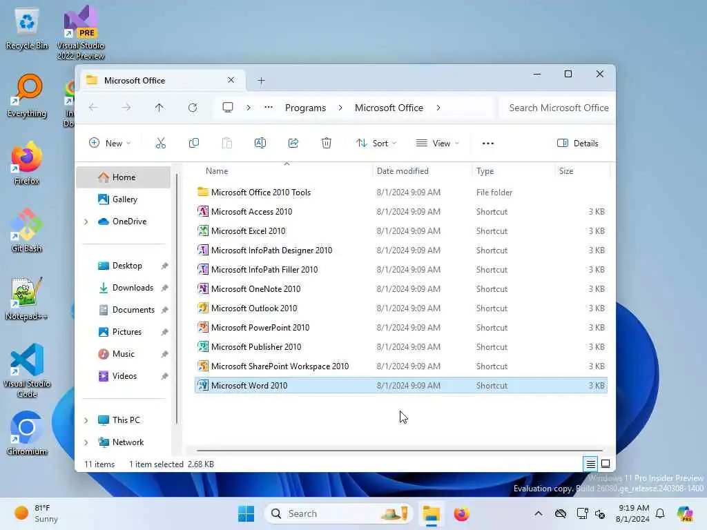Click the Search Microsoft Office field

[x=557, y=108]
